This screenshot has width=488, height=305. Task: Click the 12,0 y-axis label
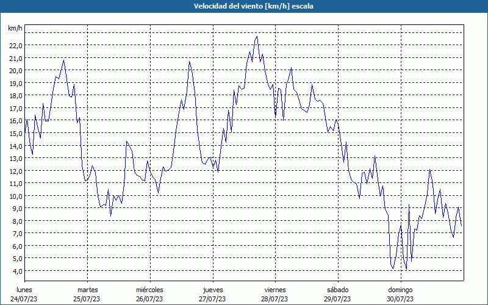click(x=16, y=171)
